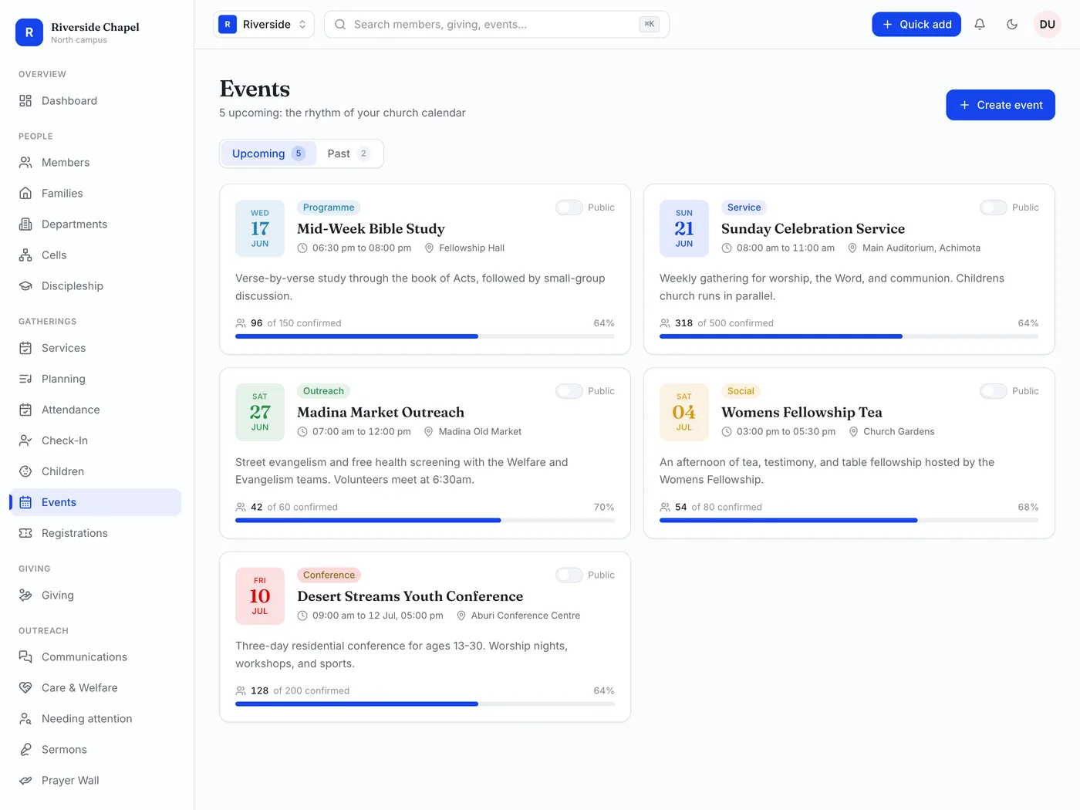1080x810 pixels.
Task: Open the DU user avatar menu
Action: pos(1048,25)
